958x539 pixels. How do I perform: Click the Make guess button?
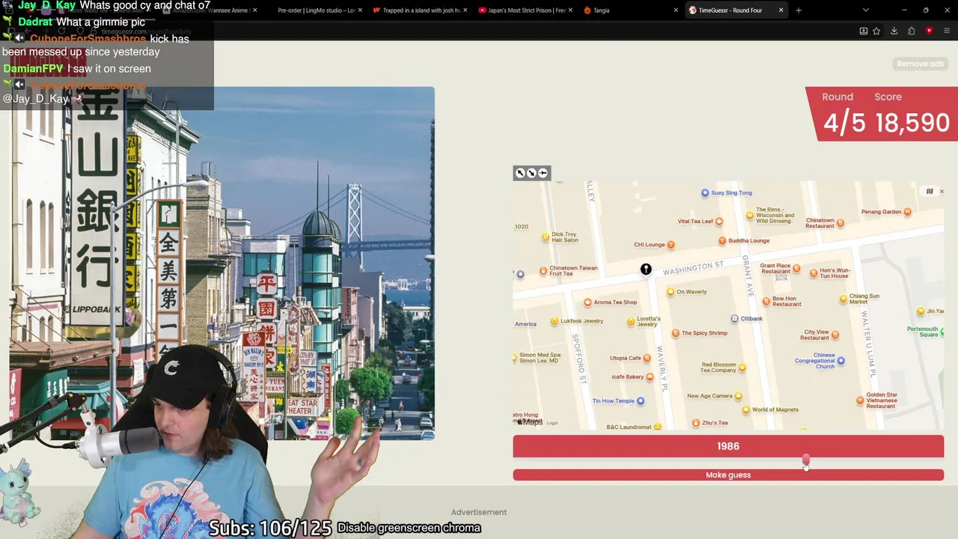(x=728, y=475)
